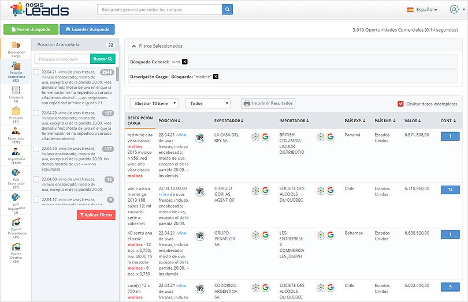
Task: Remove the 'vino' general search filter
Action: coord(185,62)
